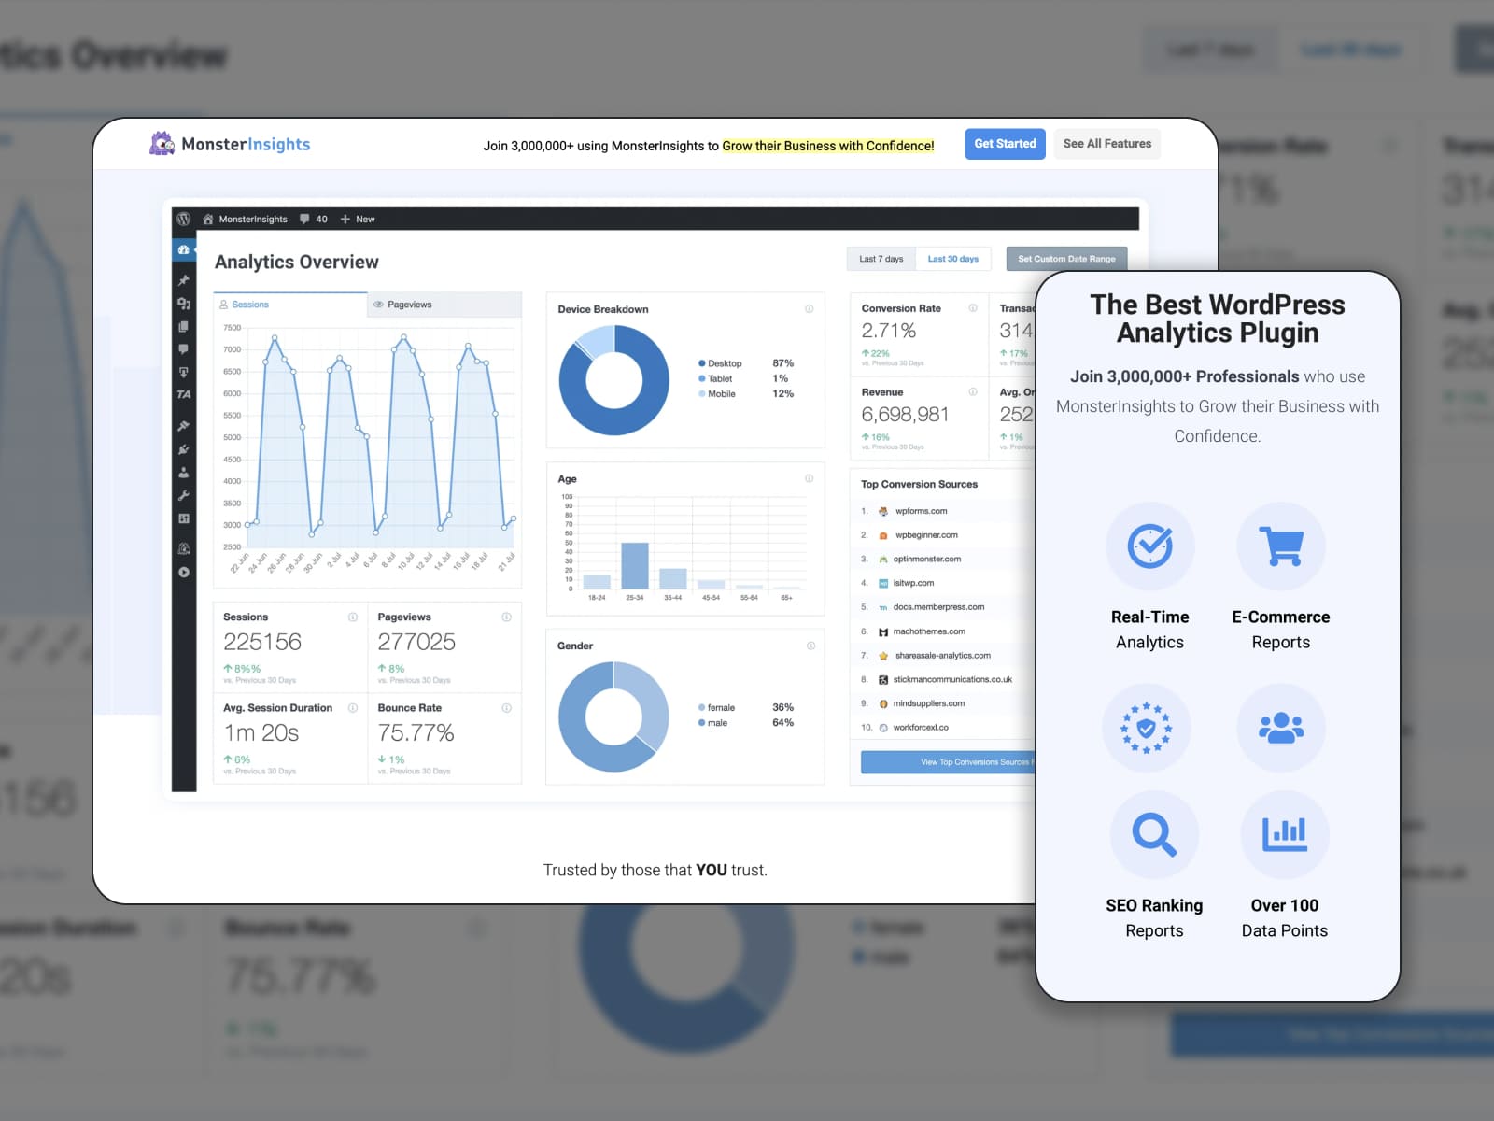
Task: Click info icon on Conversion Rate card
Action: click(x=973, y=308)
